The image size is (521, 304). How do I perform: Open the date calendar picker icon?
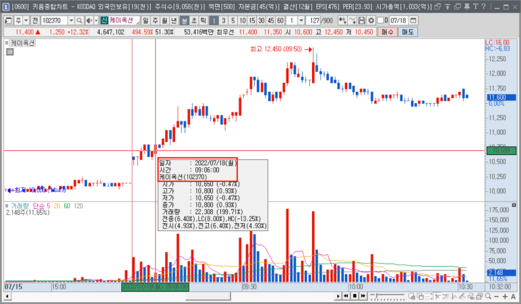(x=413, y=21)
